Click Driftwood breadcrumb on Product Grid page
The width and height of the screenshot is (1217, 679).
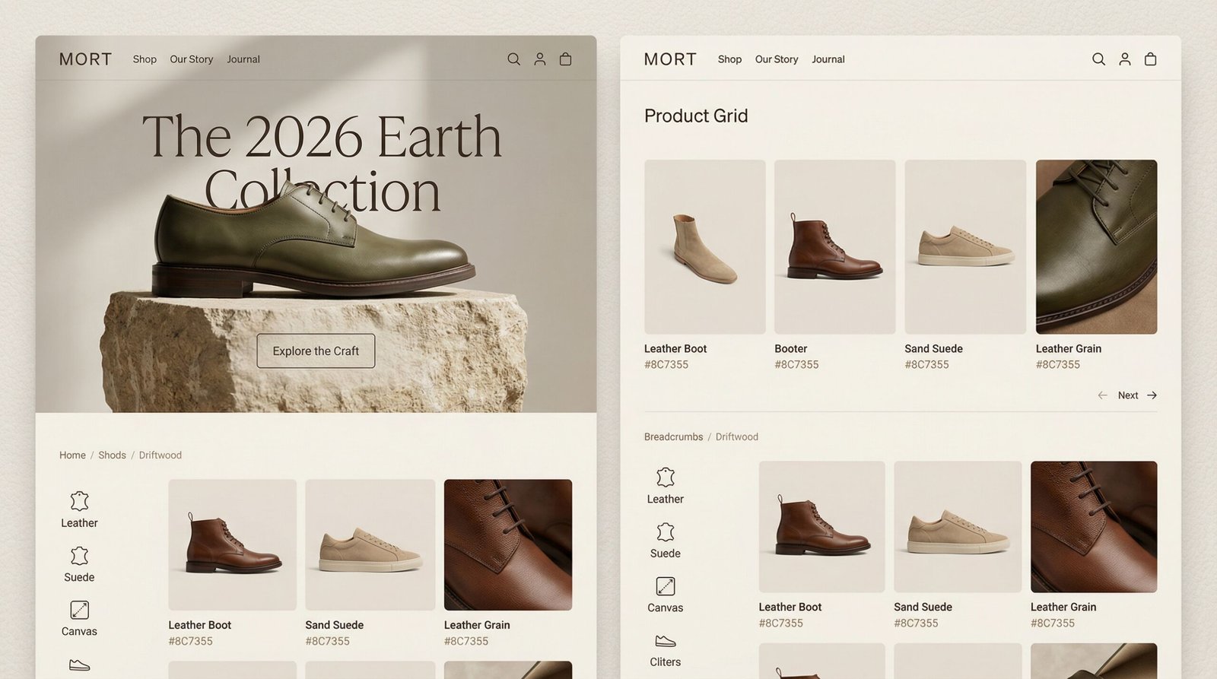(737, 437)
